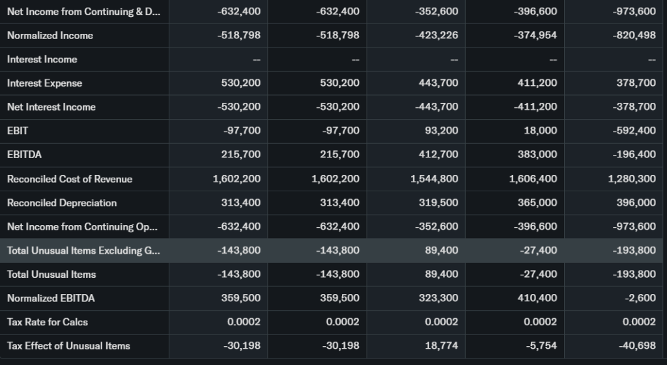Click the Normalized EBITDA row label
Viewport: 667px width, 365px height.
(x=51, y=298)
